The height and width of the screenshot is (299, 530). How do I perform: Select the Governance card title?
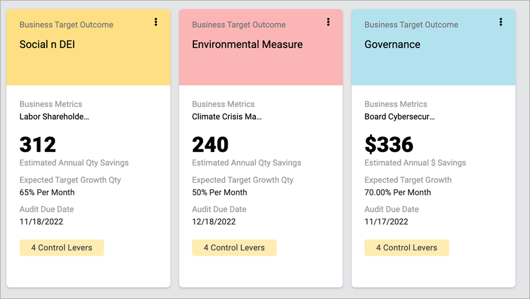pyautogui.click(x=392, y=45)
